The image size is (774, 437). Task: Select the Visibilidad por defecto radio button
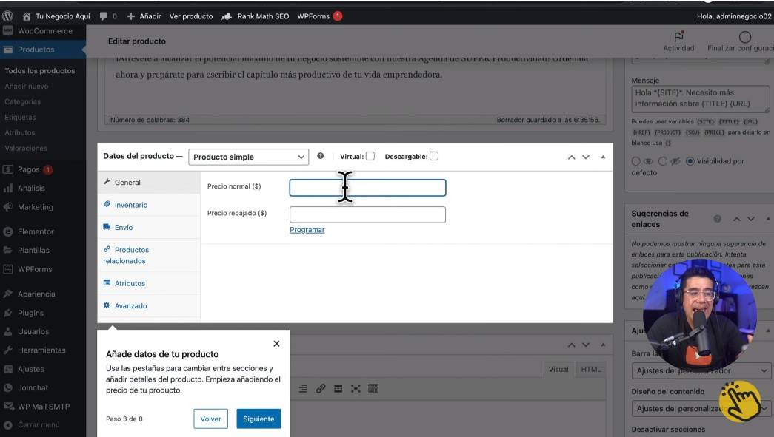tap(690, 161)
